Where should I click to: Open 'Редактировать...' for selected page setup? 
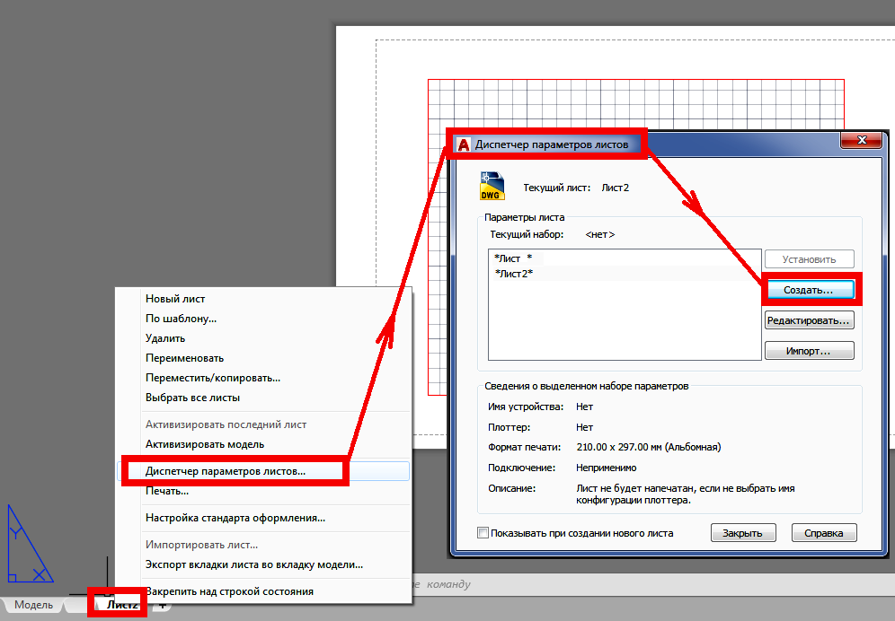809,320
